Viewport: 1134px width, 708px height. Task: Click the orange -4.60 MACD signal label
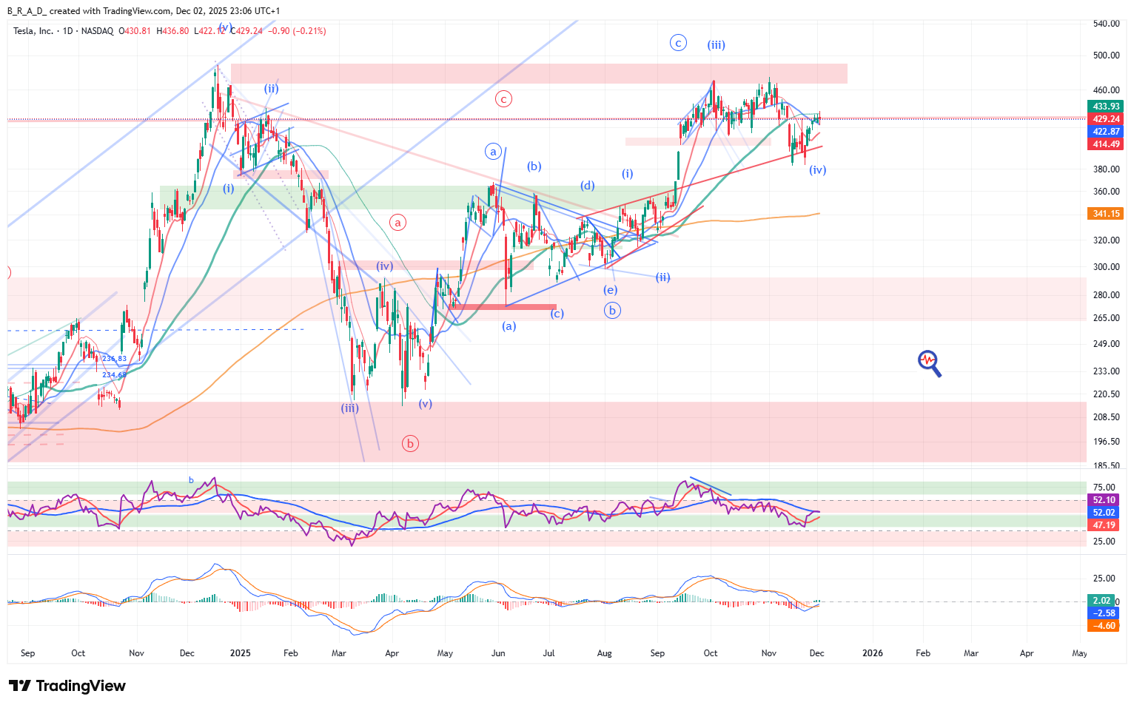point(1104,626)
